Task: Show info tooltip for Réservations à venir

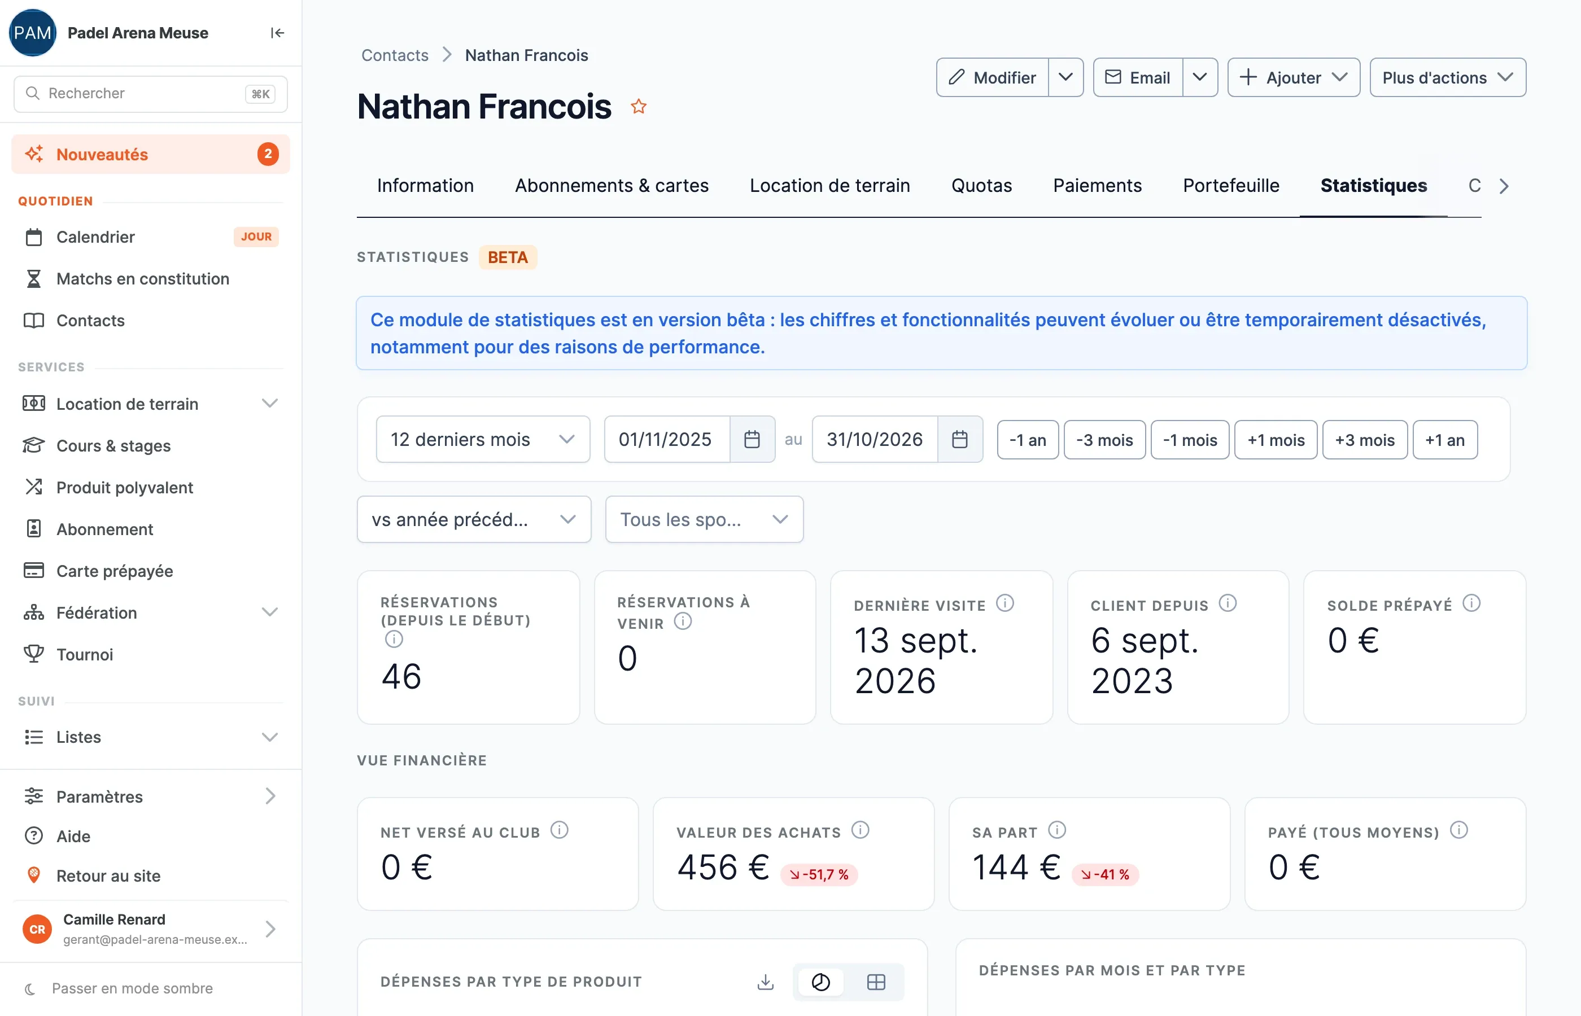Action: [683, 621]
